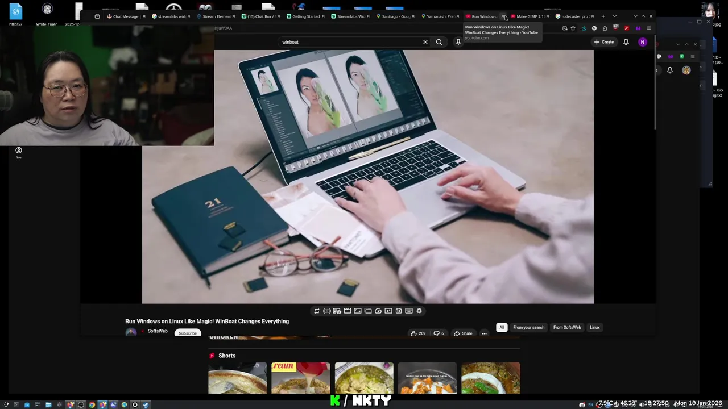Image resolution: width=728 pixels, height=409 pixels.
Task: Select the All filter chip
Action: [502, 327]
